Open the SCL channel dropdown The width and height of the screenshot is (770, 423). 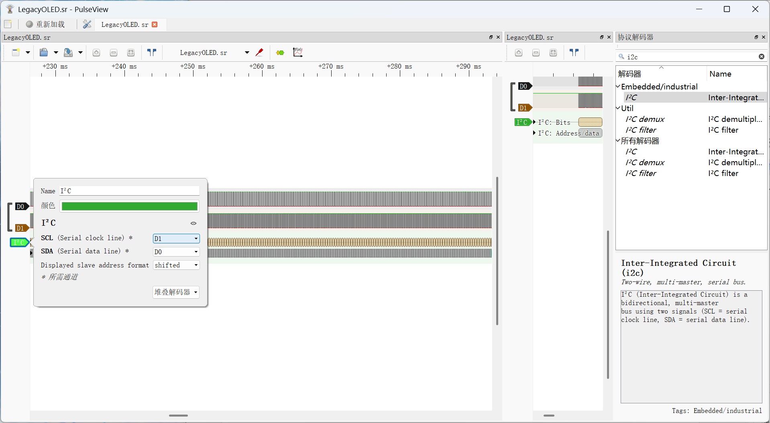(x=176, y=239)
